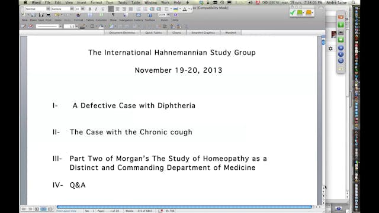Toggle Bold formatting
This screenshot has width=379, height=213.
(x=89, y=9)
